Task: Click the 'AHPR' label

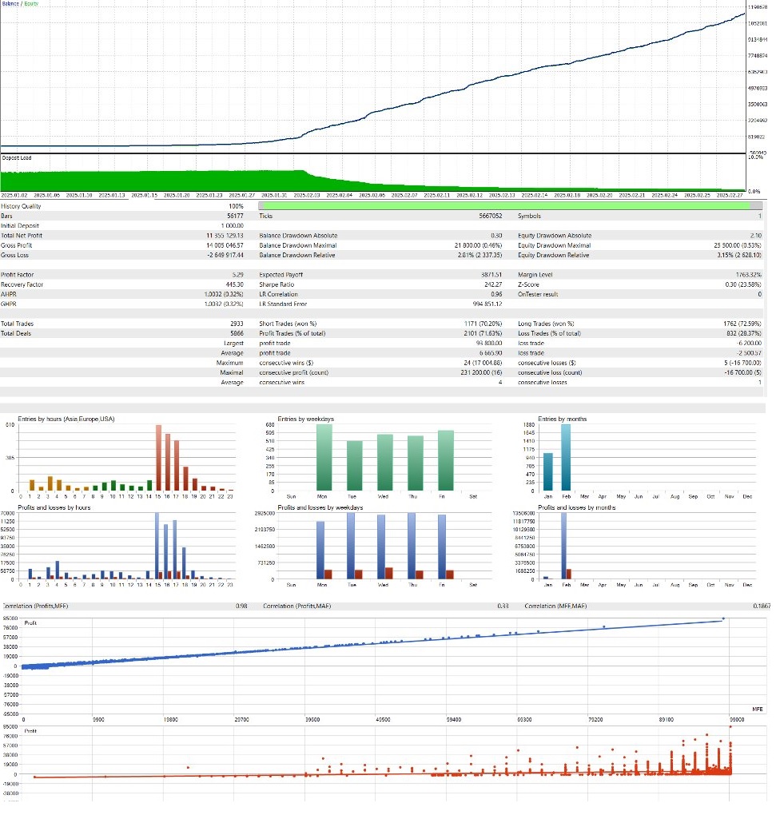Action: tap(8, 298)
